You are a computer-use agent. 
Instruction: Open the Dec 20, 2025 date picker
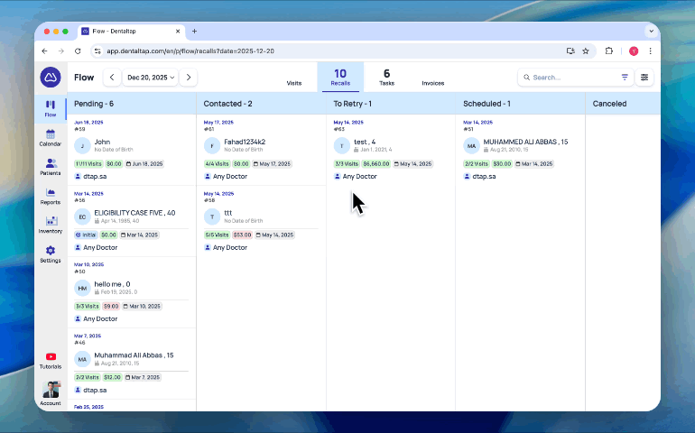pos(150,78)
